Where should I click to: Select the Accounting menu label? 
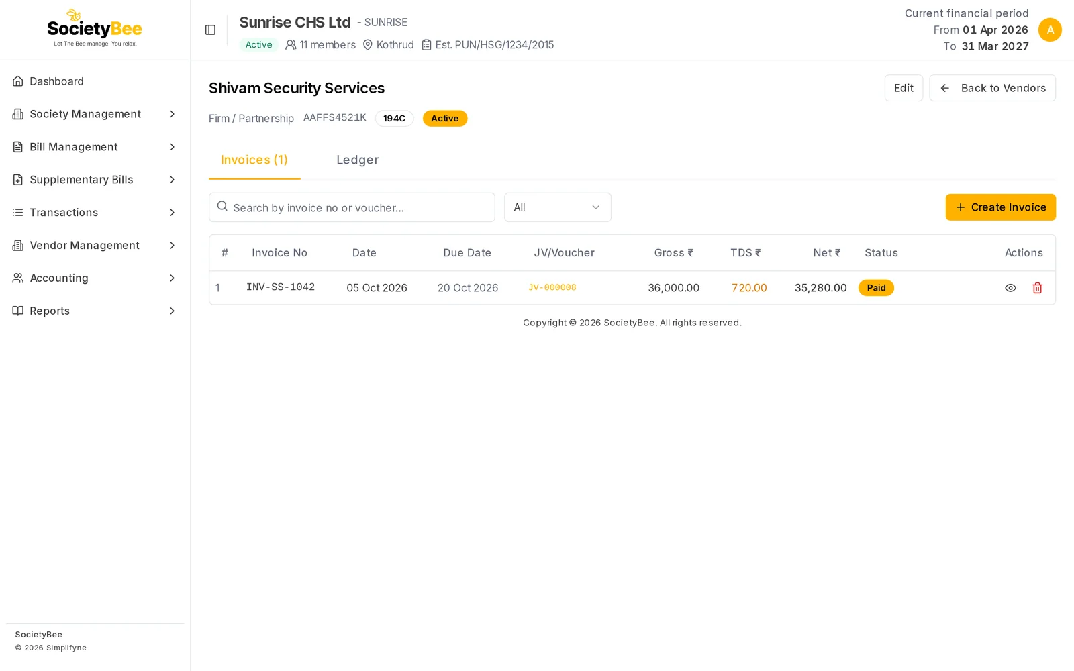tap(59, 278)
